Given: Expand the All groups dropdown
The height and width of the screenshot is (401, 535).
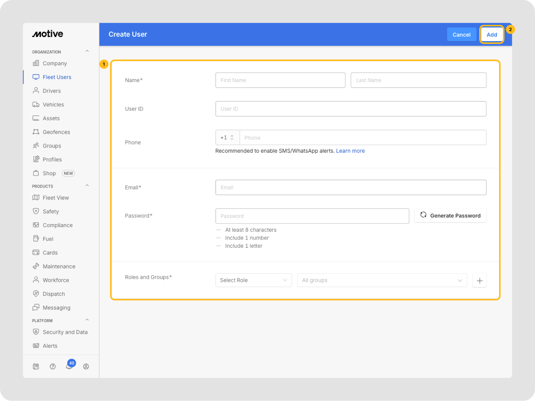Looking at the screenshot, I should (x=382, y=280).
